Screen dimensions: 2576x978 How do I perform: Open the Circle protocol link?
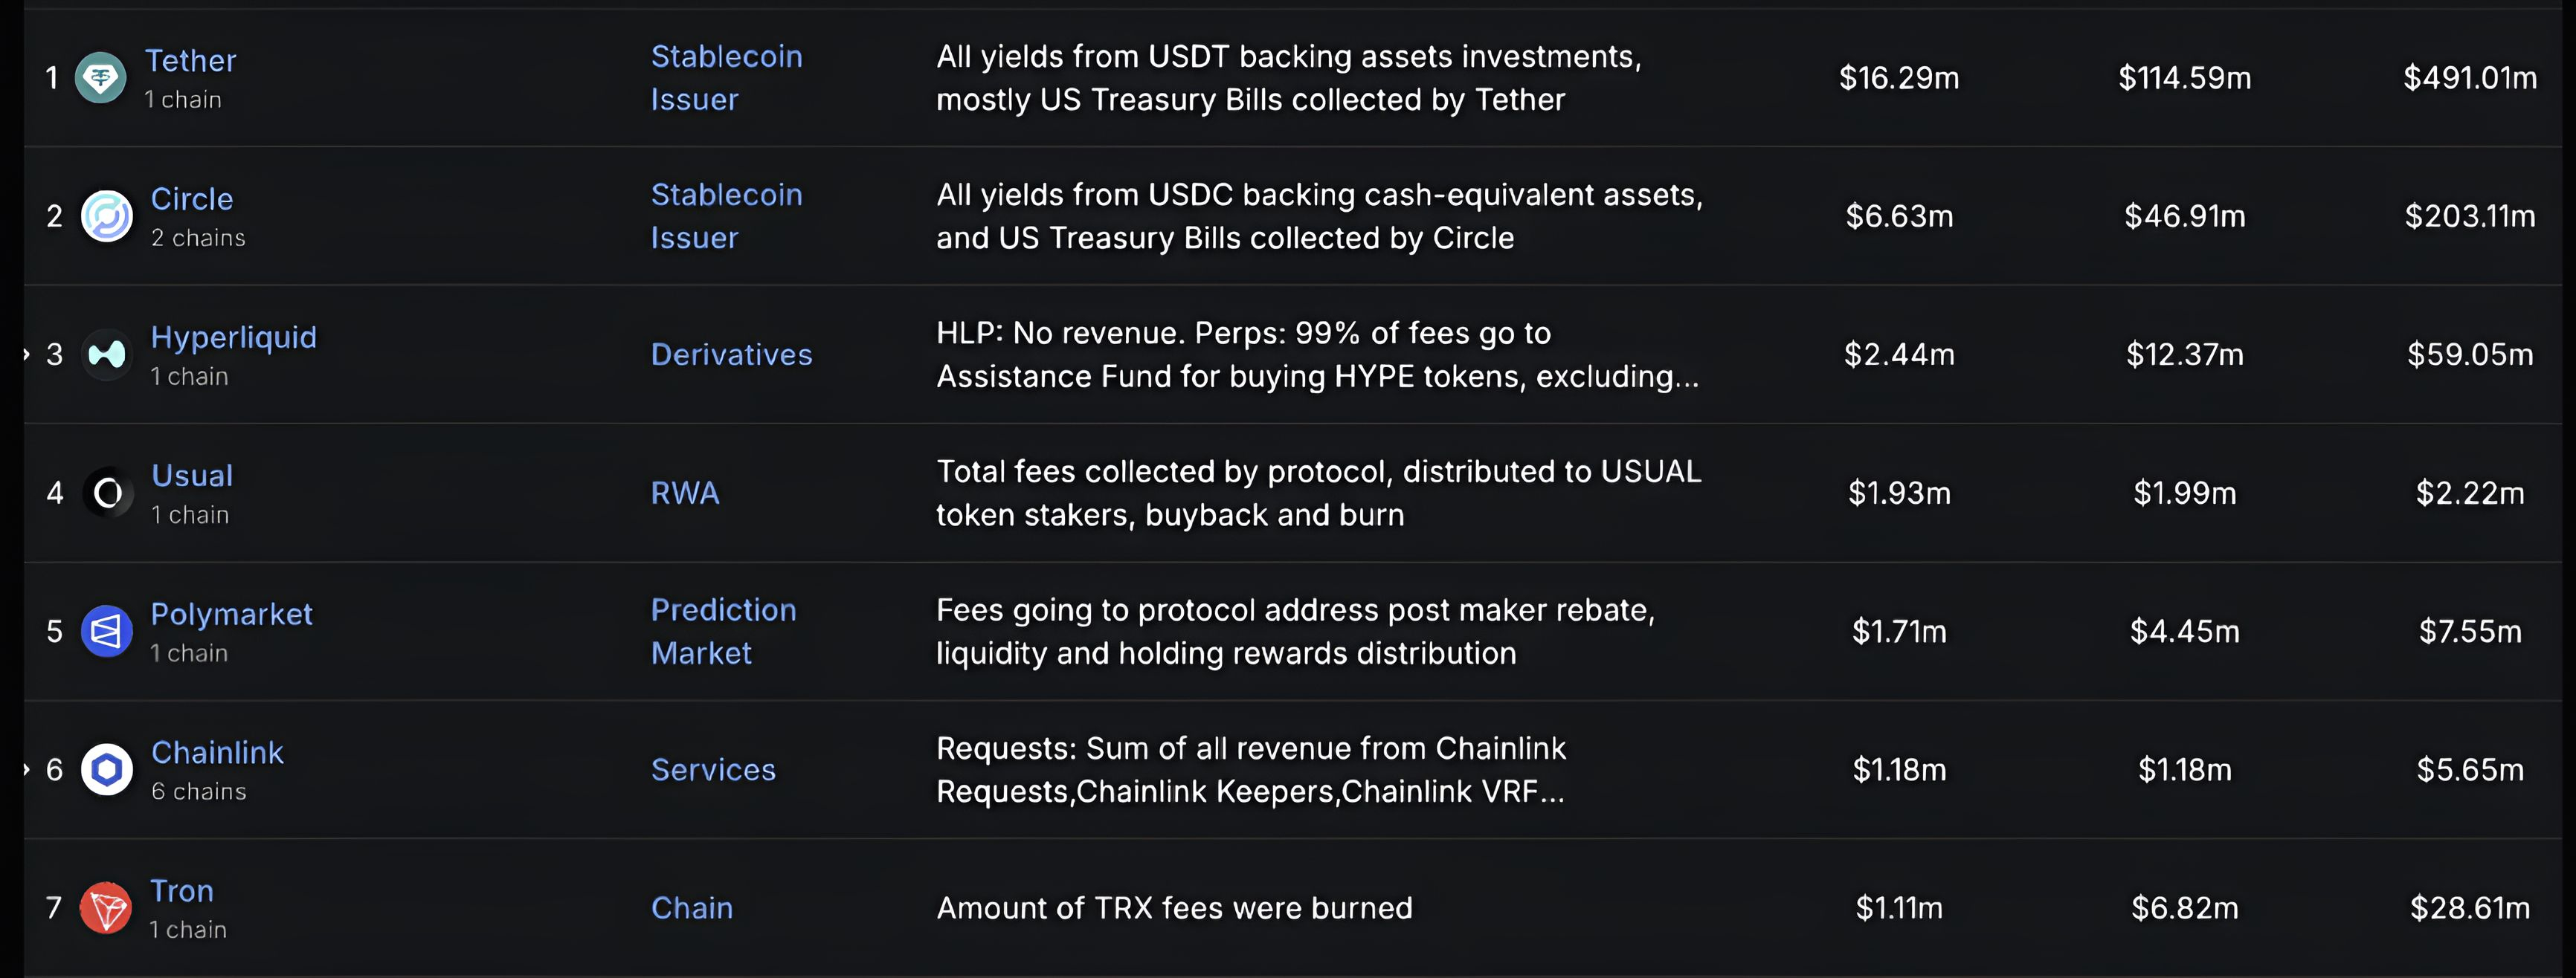pyautogui.click(x=192, y=199)
